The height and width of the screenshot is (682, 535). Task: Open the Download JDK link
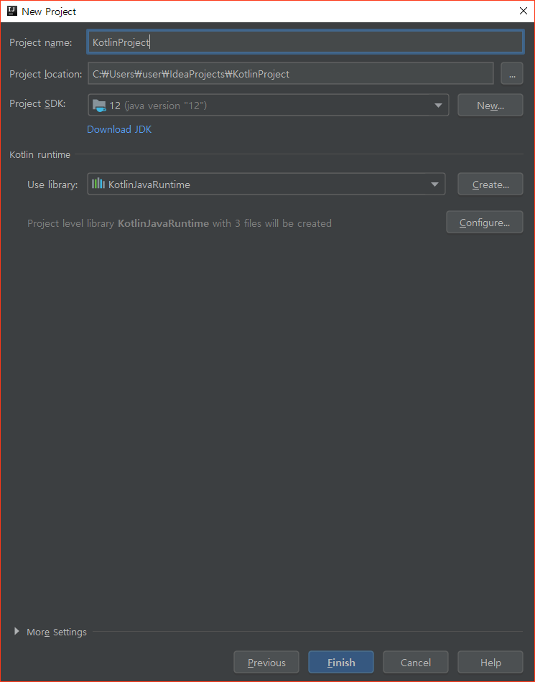point(119,129)
